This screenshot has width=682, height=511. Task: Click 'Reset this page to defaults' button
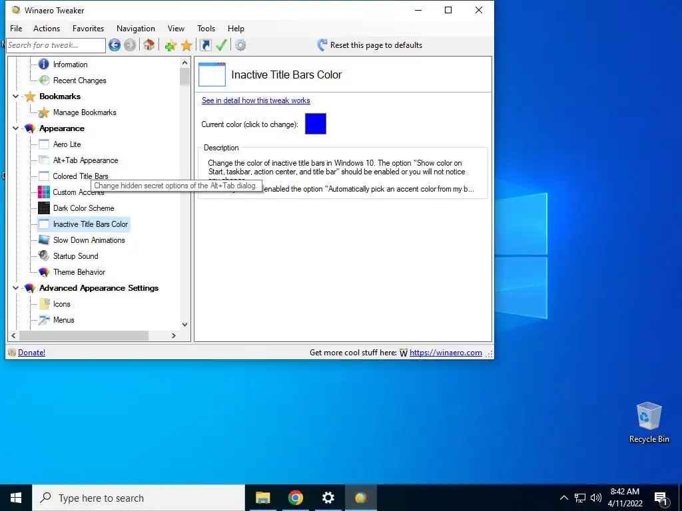click(370, 45)
